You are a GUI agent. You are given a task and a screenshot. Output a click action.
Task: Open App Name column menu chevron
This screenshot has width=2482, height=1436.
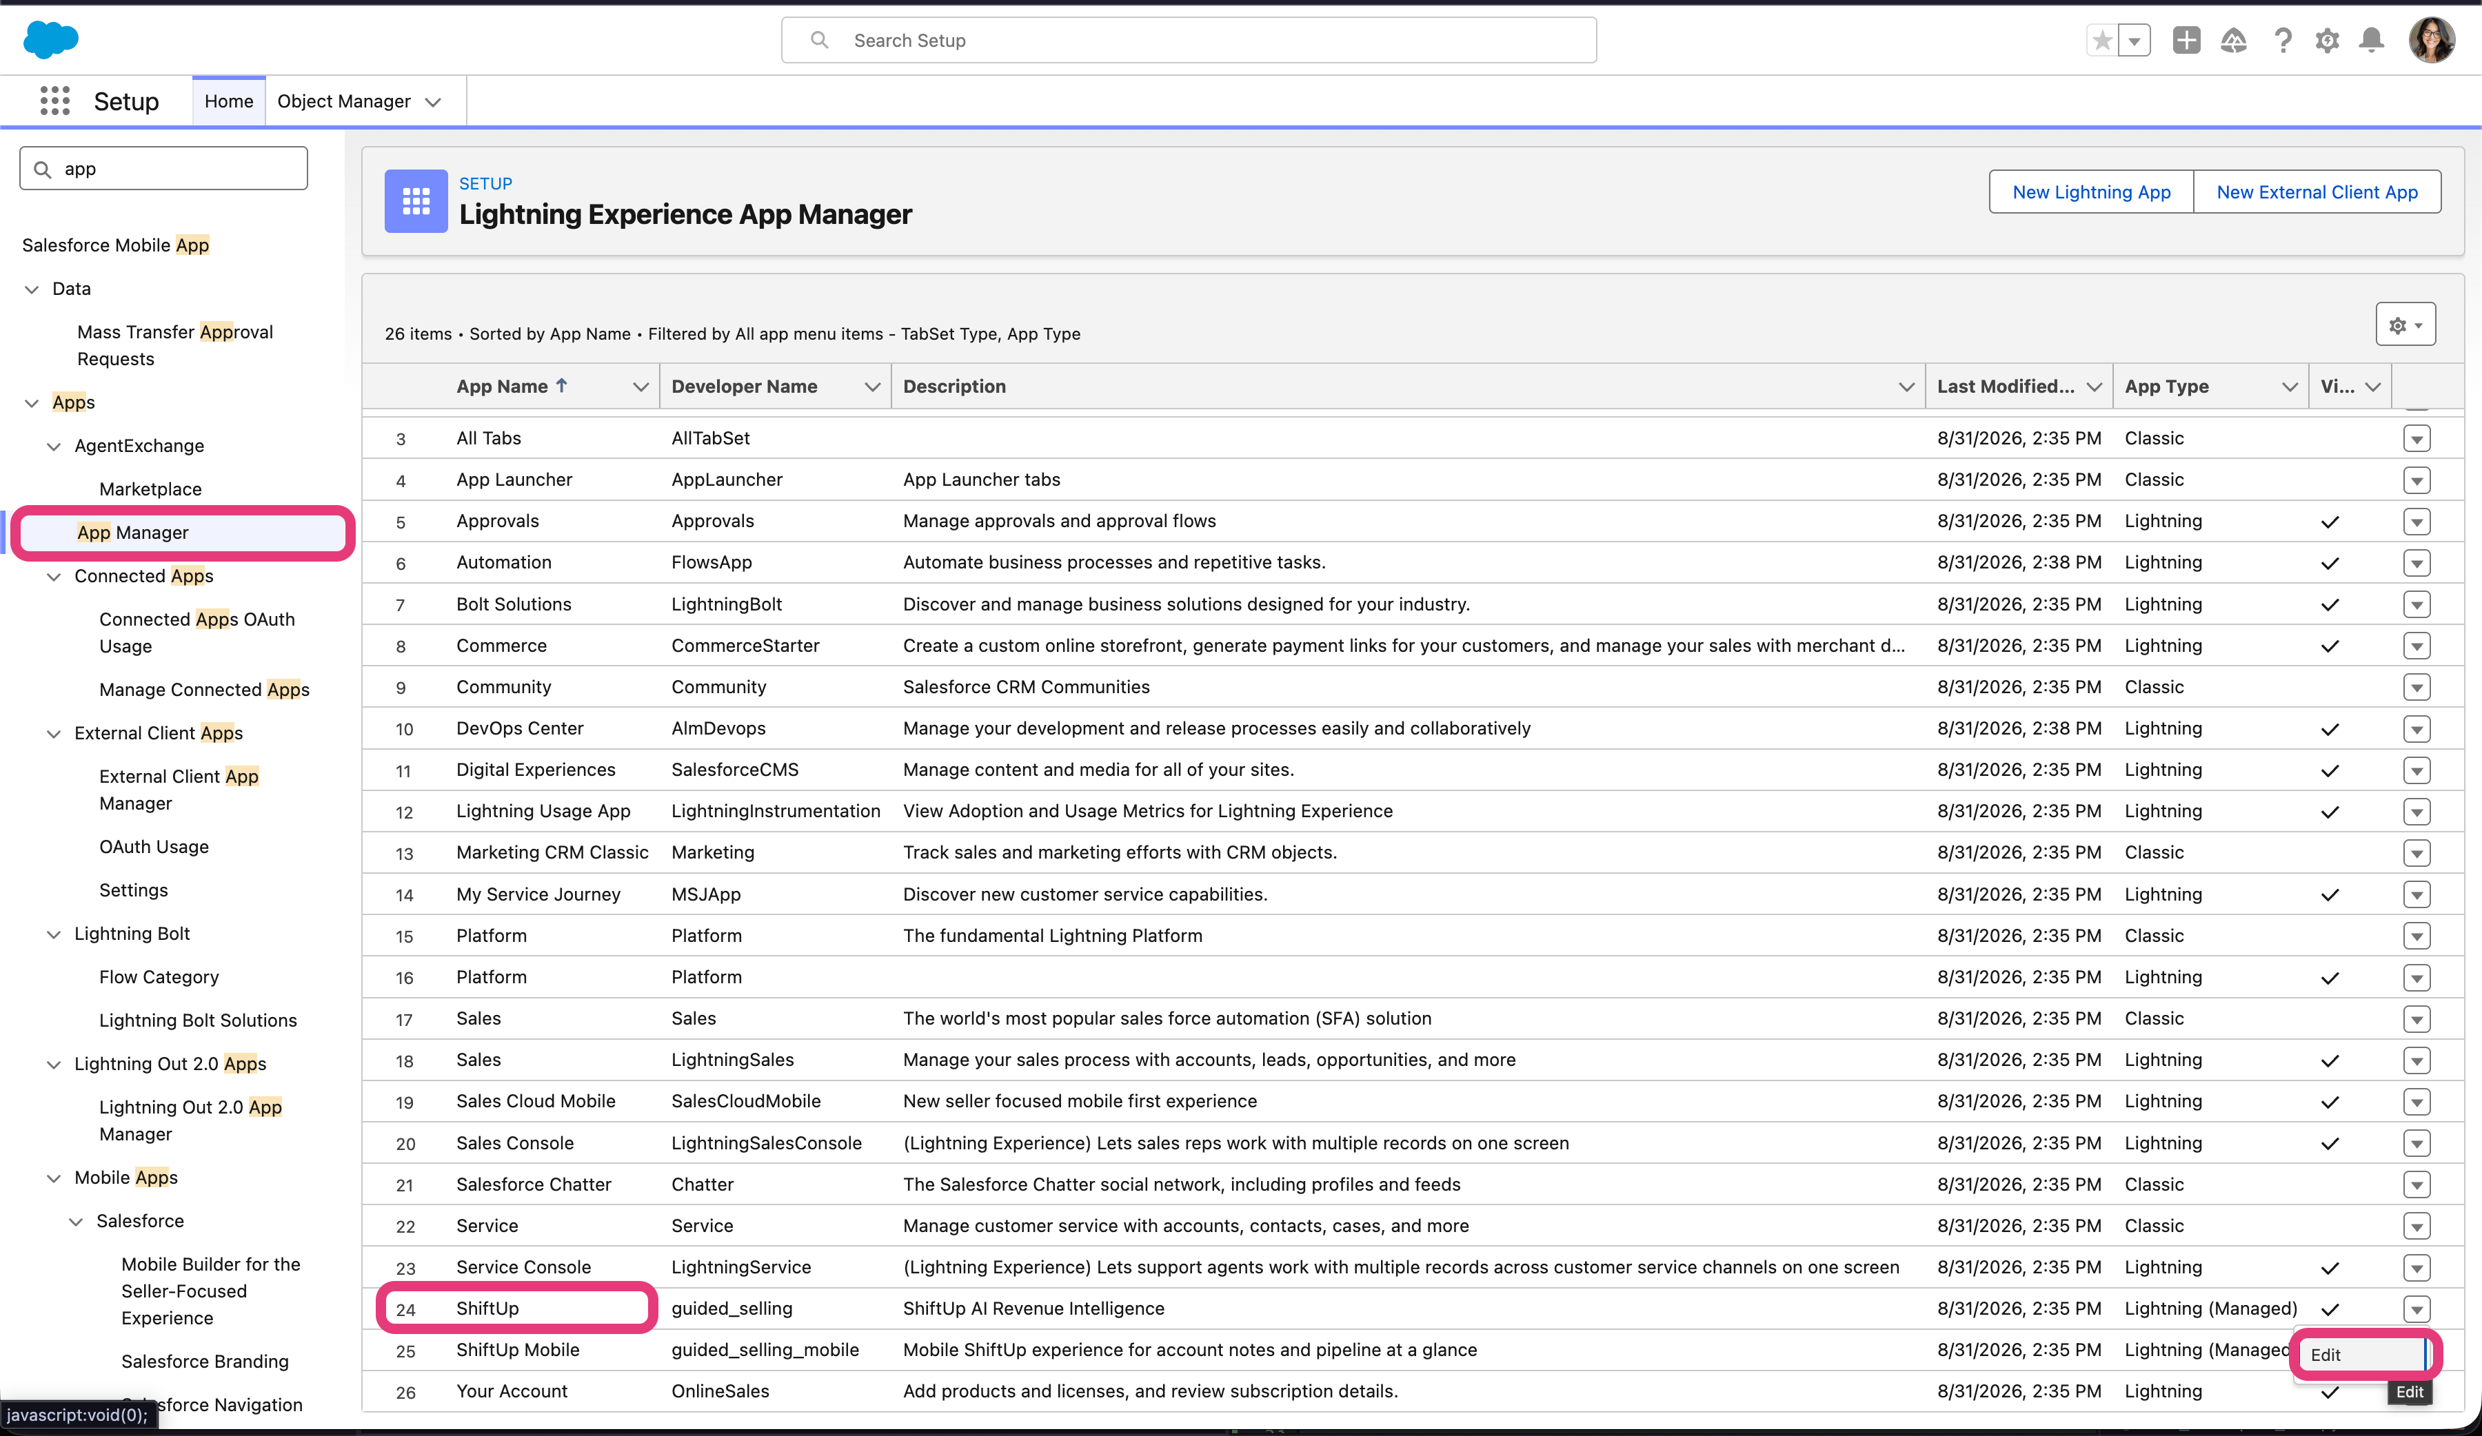(640, 387)
